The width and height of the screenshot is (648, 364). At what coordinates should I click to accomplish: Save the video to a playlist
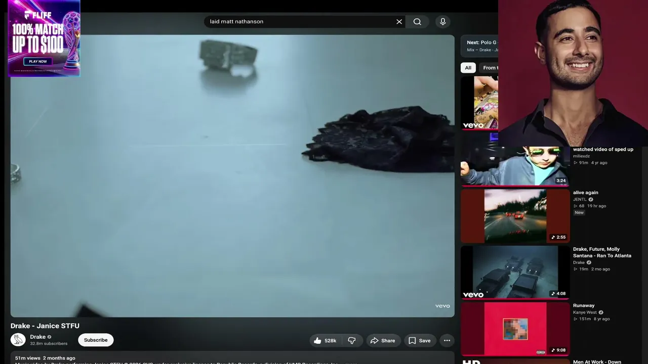pos(420,341)
